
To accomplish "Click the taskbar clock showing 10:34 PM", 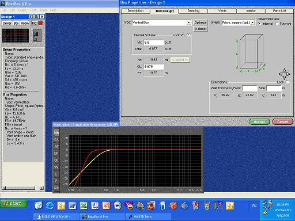I will coord(283,205).
